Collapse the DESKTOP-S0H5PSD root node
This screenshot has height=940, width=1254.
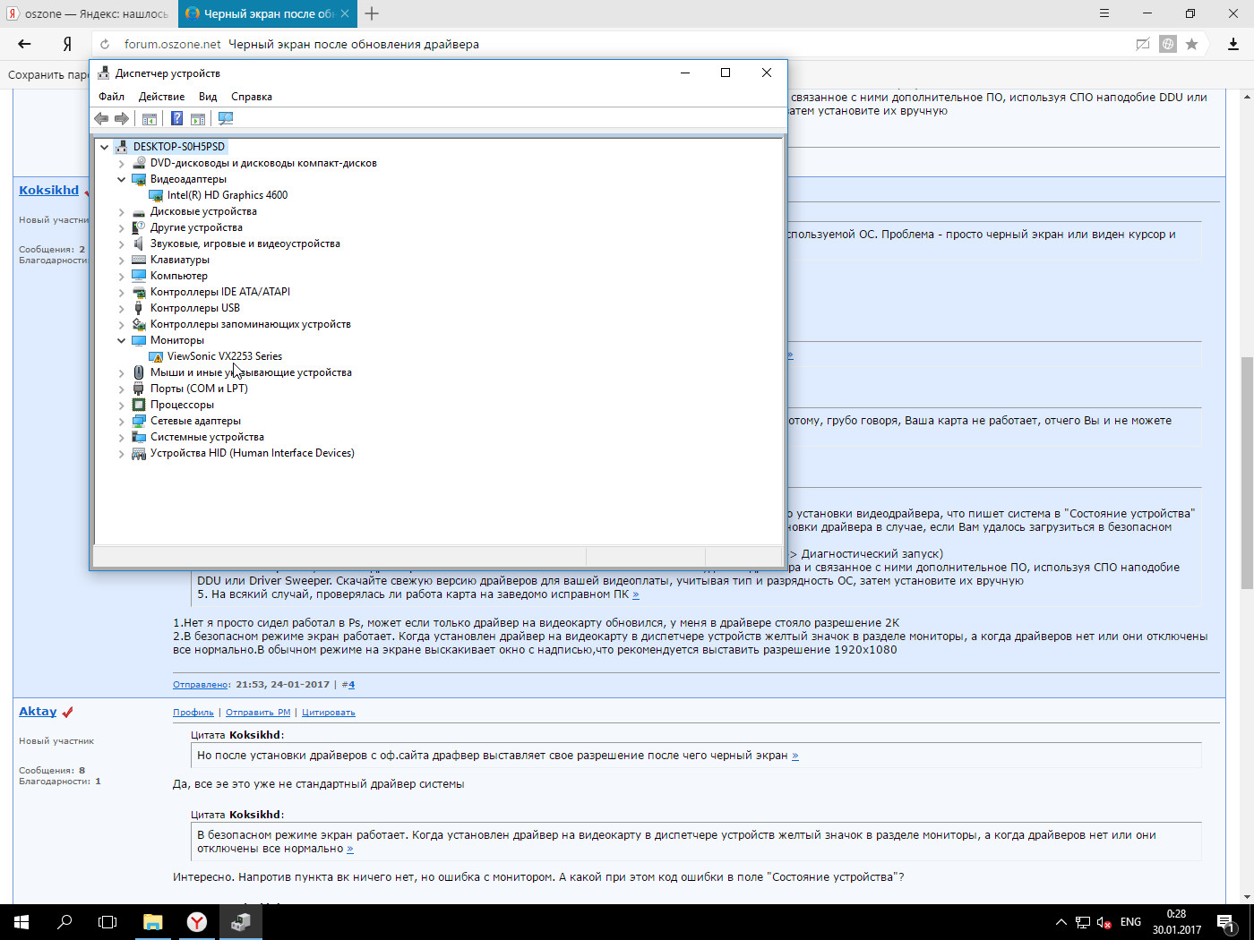click(105, 147)
